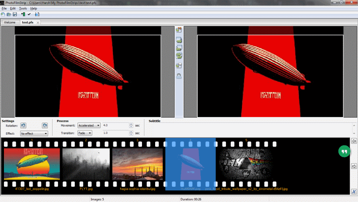Swap the start and end motion positions

pyautogui.click(x=179, y=56)
